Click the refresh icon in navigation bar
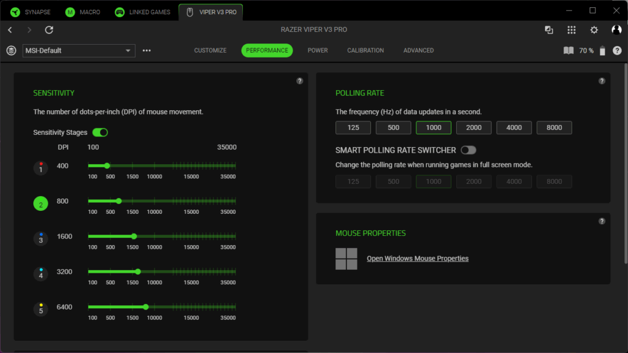Viewport: 628px width, 353px height. [x=49, y=30]
